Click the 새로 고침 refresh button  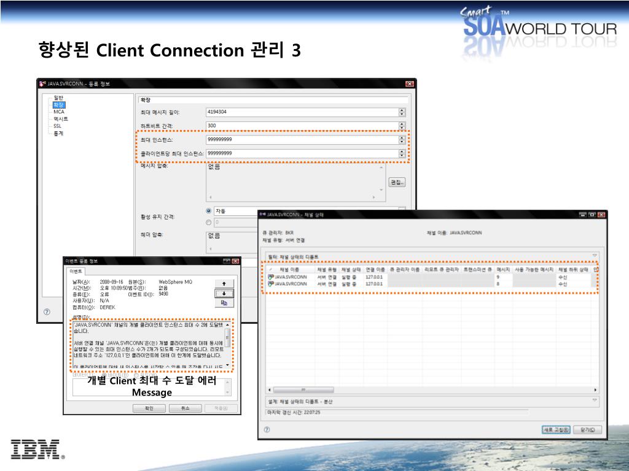(556, 429)
